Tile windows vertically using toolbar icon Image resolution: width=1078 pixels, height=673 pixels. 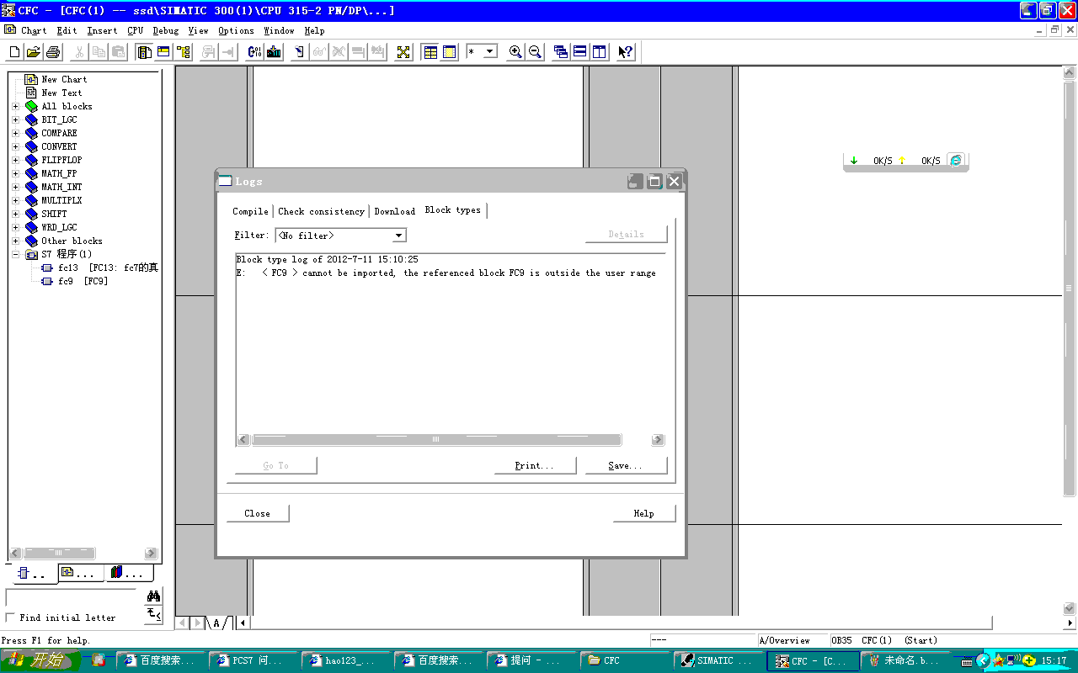pyautogui.click(x=599, y=52)
